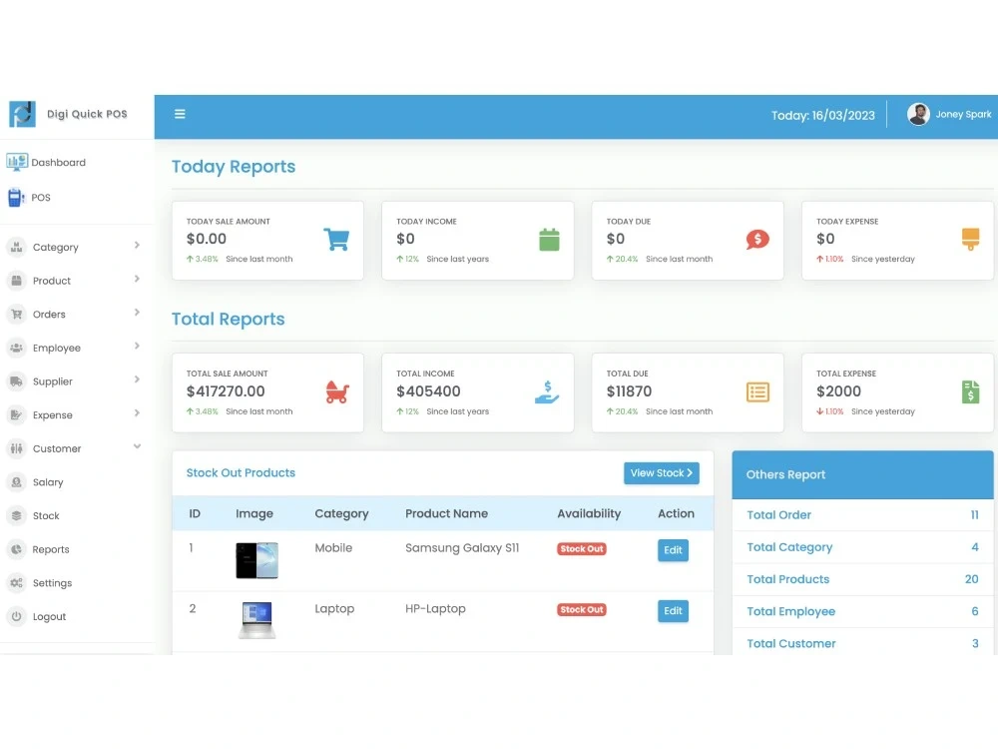Click the Reports pie chart icon

point(17,549)
